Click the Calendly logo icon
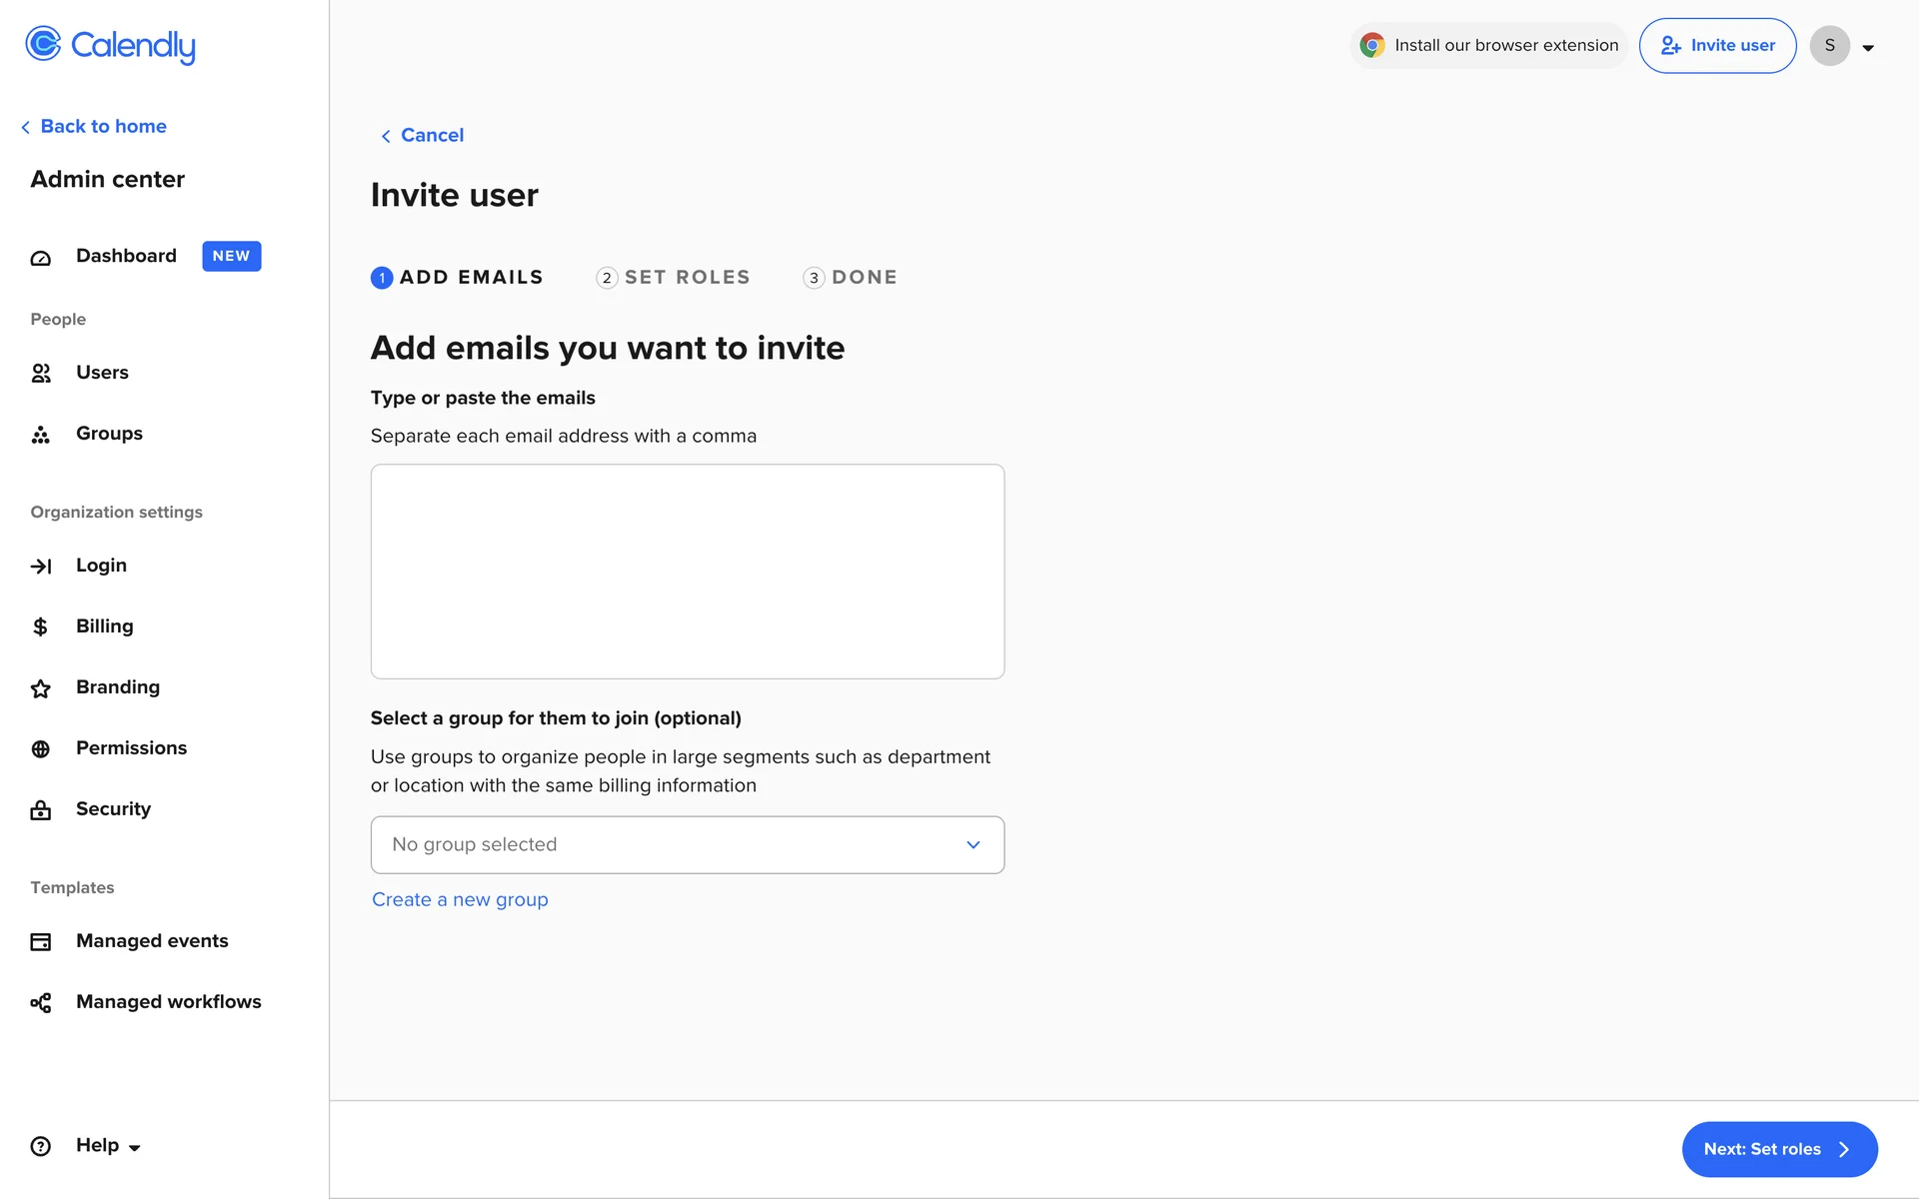The width and height of the screenshot is (1919, 1199). (43, 44)
